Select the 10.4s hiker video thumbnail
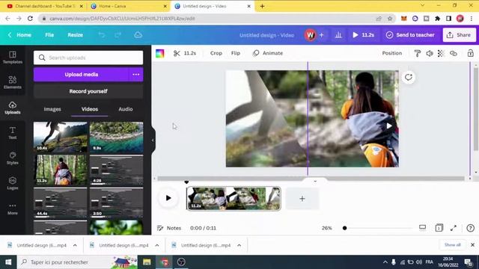Image resolution: width=479 pixels, height=269 pixels. tap(60, 137)
